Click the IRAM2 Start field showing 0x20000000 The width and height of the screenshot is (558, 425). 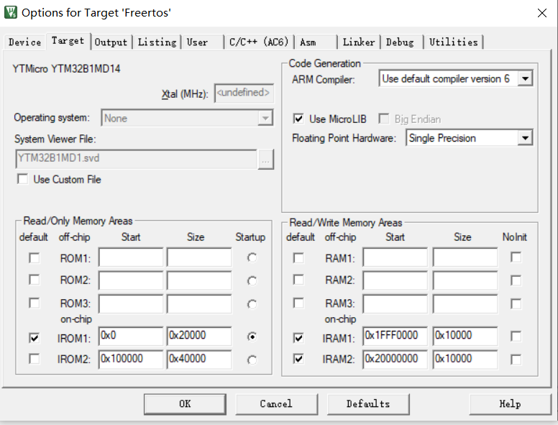tap(395, 359)
